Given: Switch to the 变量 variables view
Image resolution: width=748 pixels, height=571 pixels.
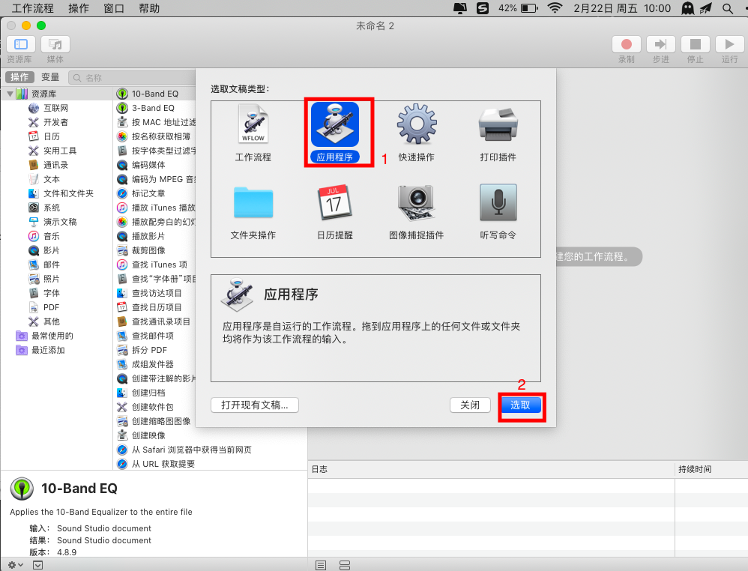Looking at the screenshot, I should point(50,77).
